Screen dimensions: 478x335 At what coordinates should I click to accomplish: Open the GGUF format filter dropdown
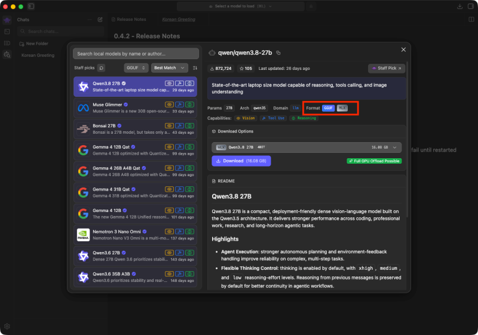pyautogui.click(x=136, y=68)
